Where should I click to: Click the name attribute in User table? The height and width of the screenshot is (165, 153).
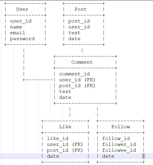(x=16, y=27)
